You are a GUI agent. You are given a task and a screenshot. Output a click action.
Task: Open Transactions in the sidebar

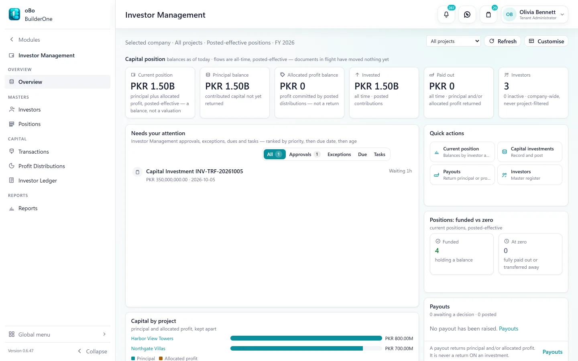(x=57, y=152)
